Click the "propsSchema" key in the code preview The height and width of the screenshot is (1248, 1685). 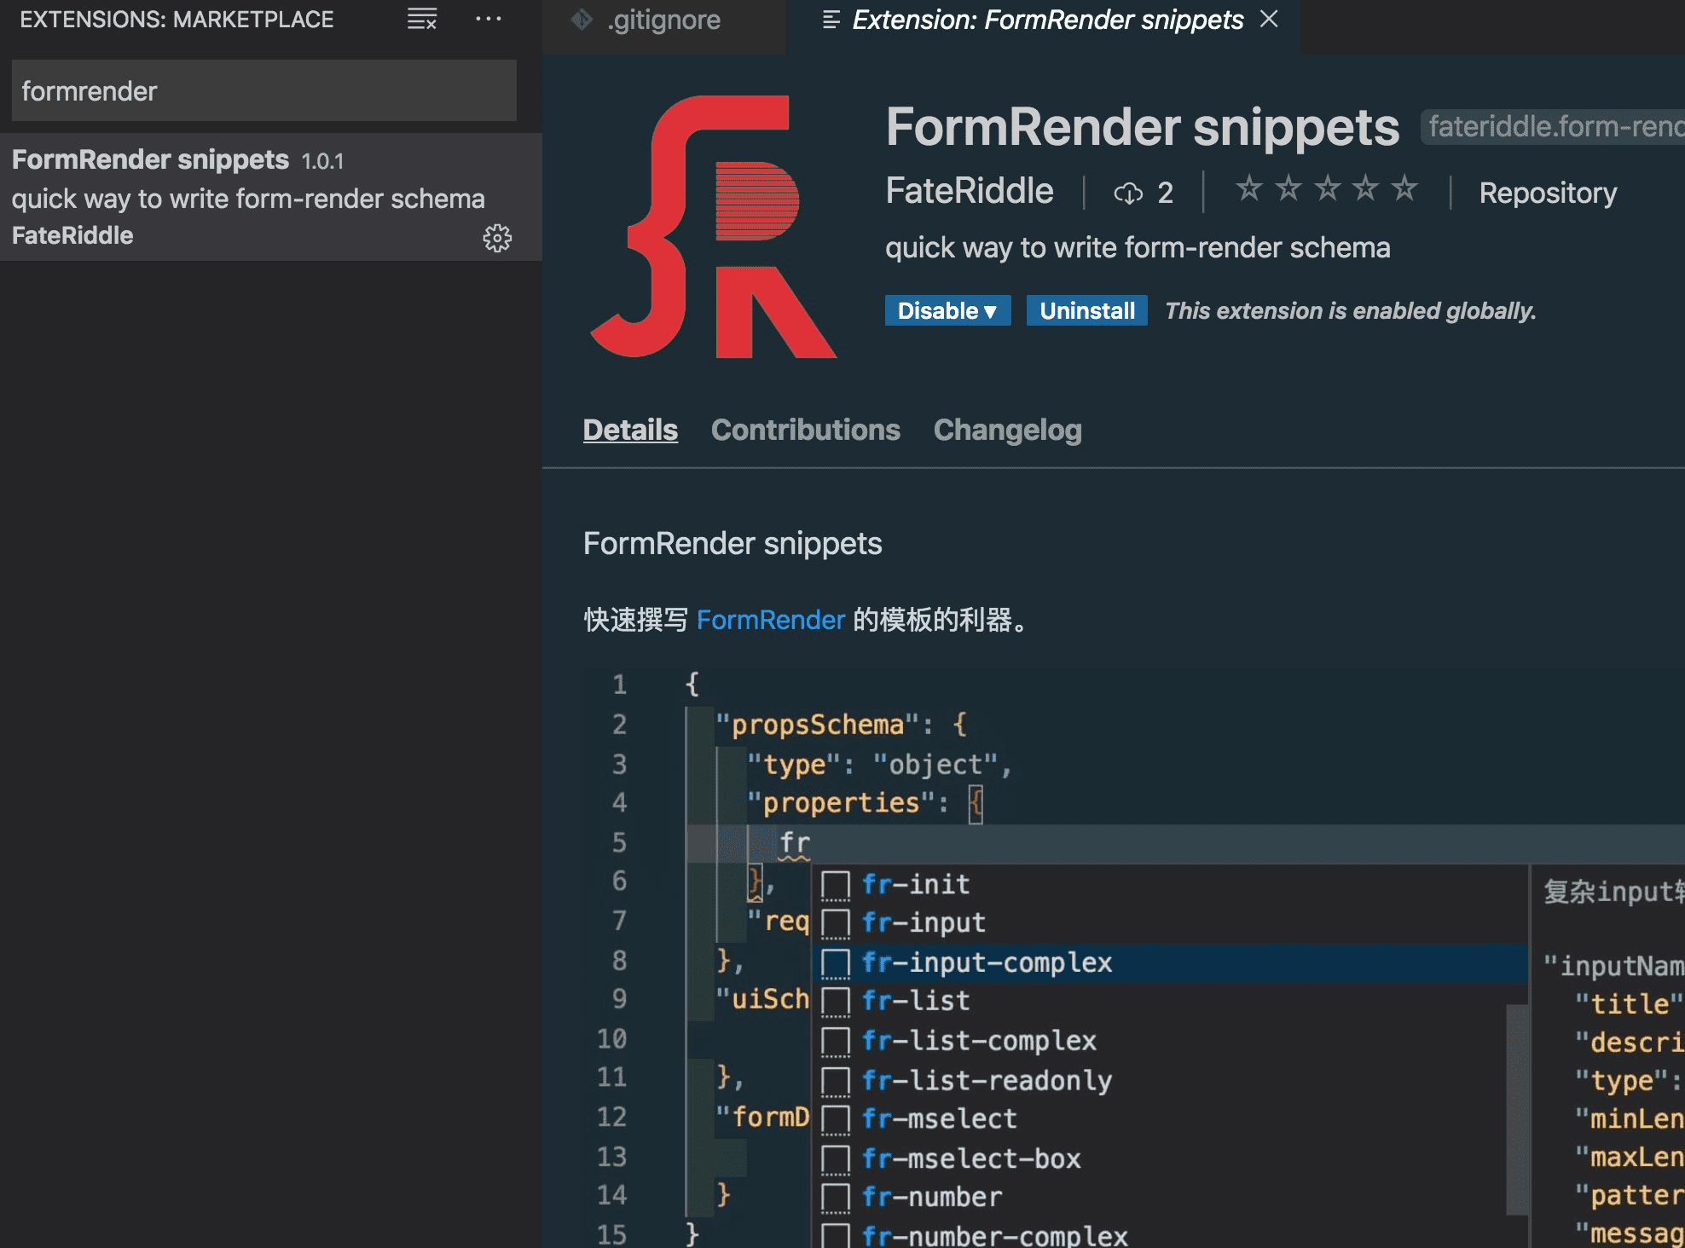pos(817,725)
